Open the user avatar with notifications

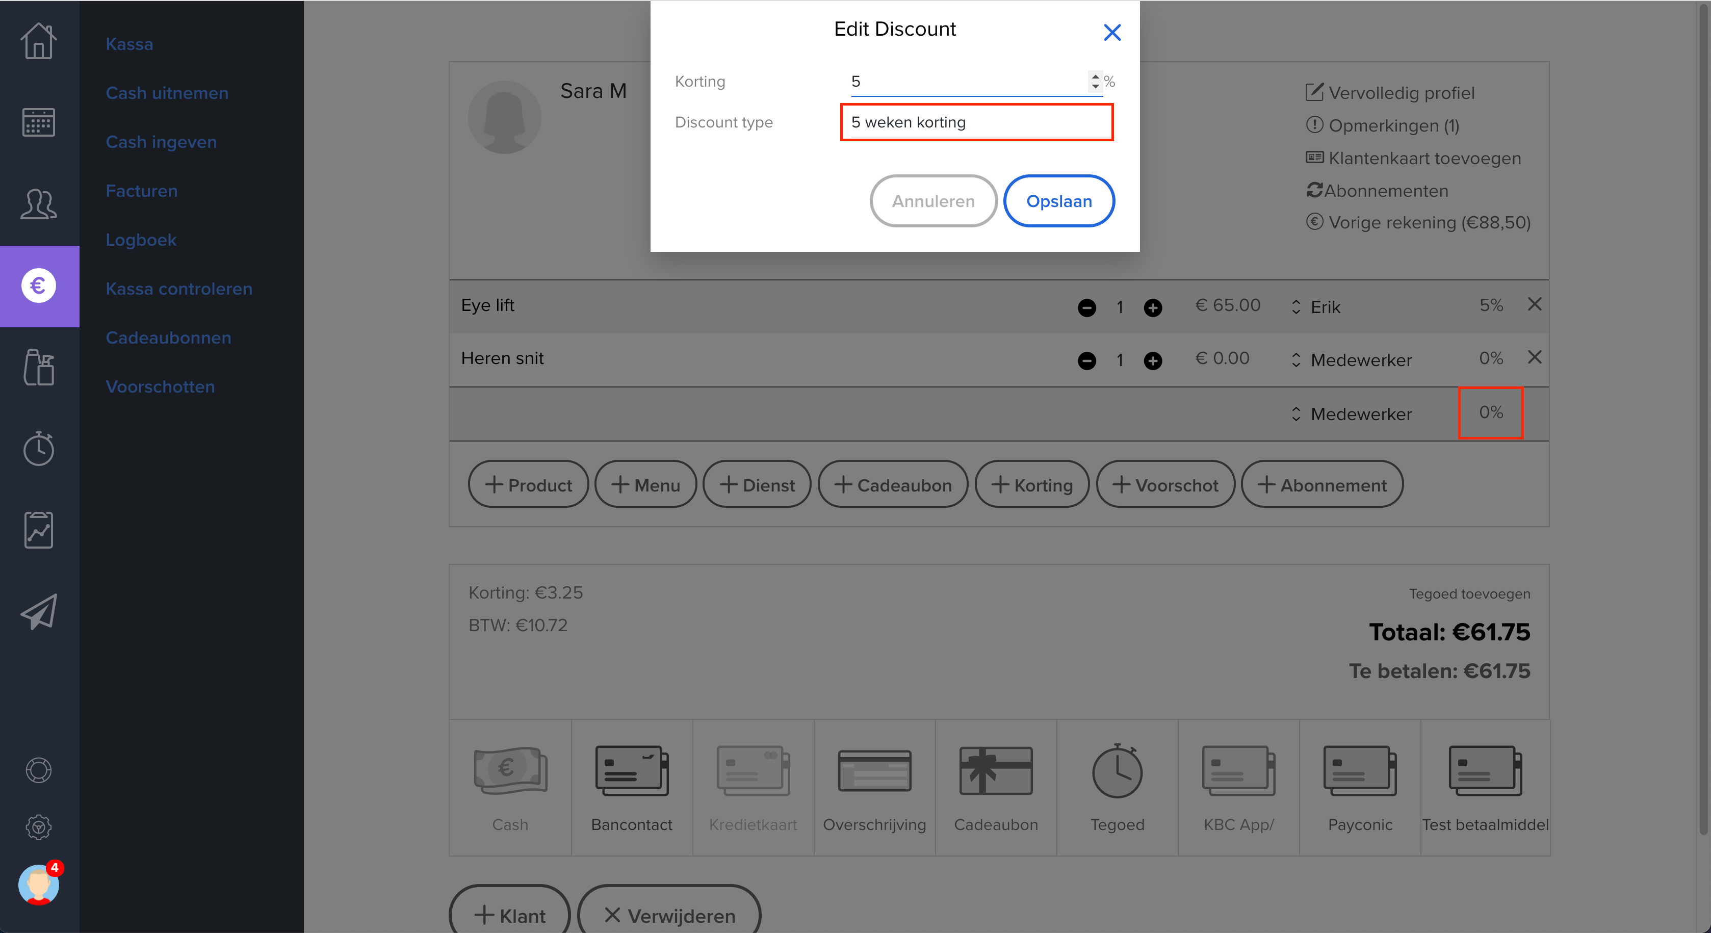click(x=39, y=885)
